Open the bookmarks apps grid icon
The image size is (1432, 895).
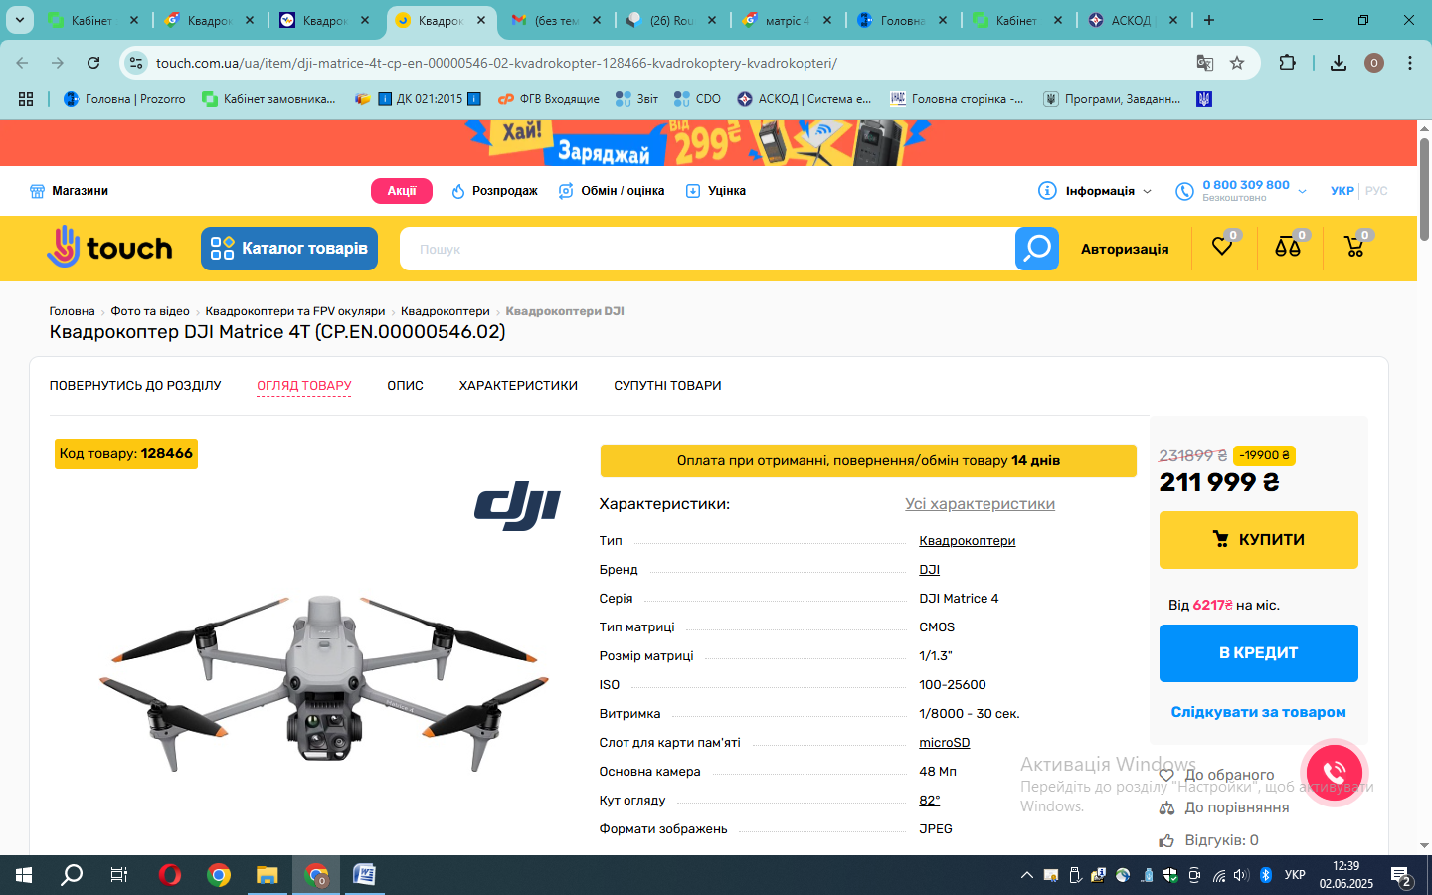point(26,99)
